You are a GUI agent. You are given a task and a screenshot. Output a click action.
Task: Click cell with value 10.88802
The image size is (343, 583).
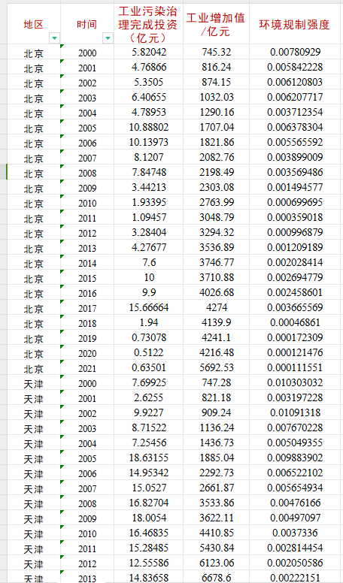point(149,128)
